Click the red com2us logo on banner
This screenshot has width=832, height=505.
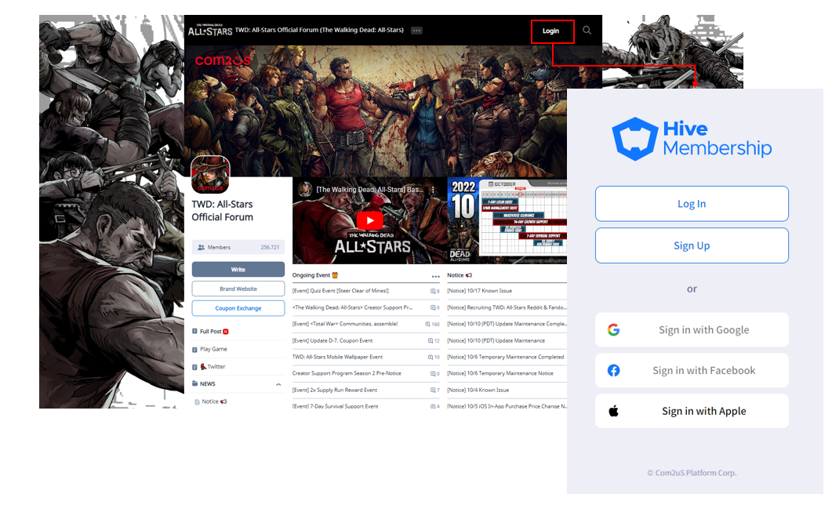click(x=223, y=60)
